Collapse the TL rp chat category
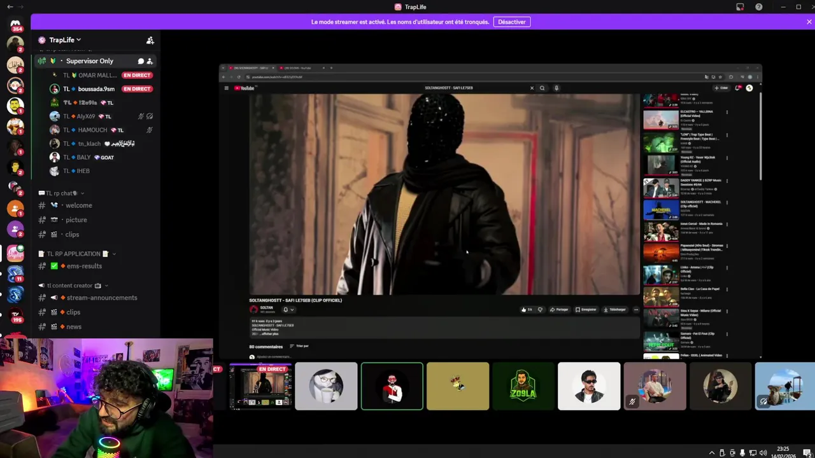 [62, 193]
